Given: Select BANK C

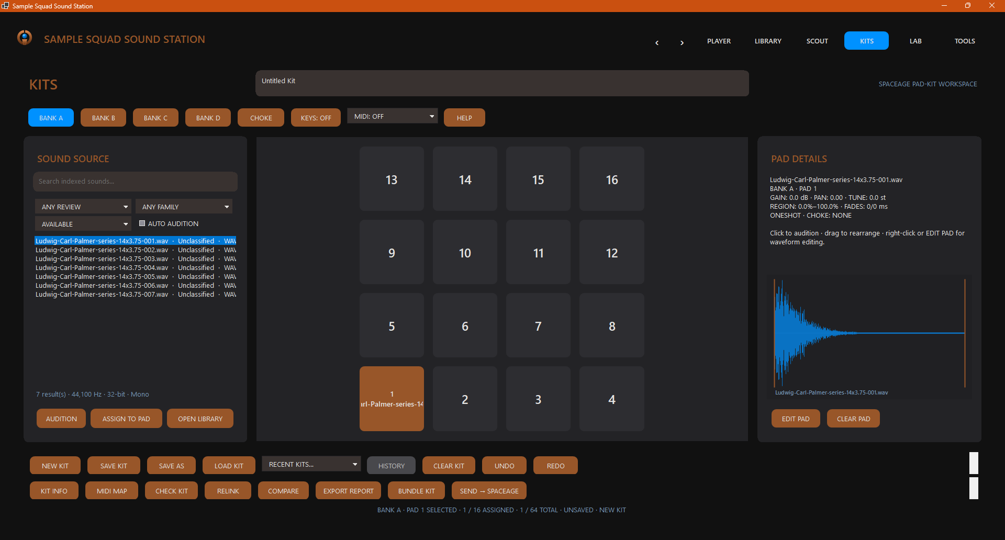Looking at the screenshot, I should [155, 118].
